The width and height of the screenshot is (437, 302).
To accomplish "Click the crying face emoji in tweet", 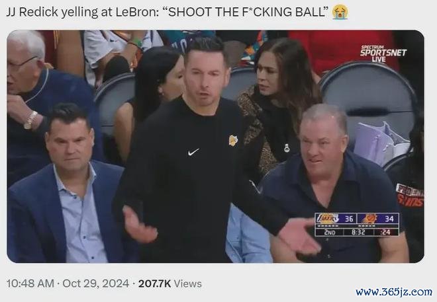I will pos(340,12).
